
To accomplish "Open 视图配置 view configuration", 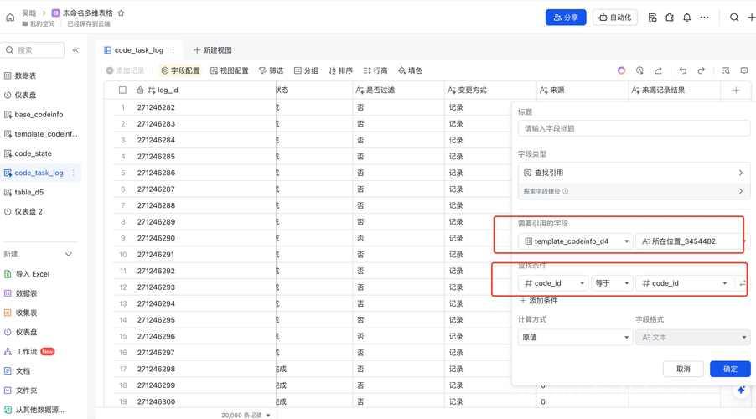I will tap(230, 70).
